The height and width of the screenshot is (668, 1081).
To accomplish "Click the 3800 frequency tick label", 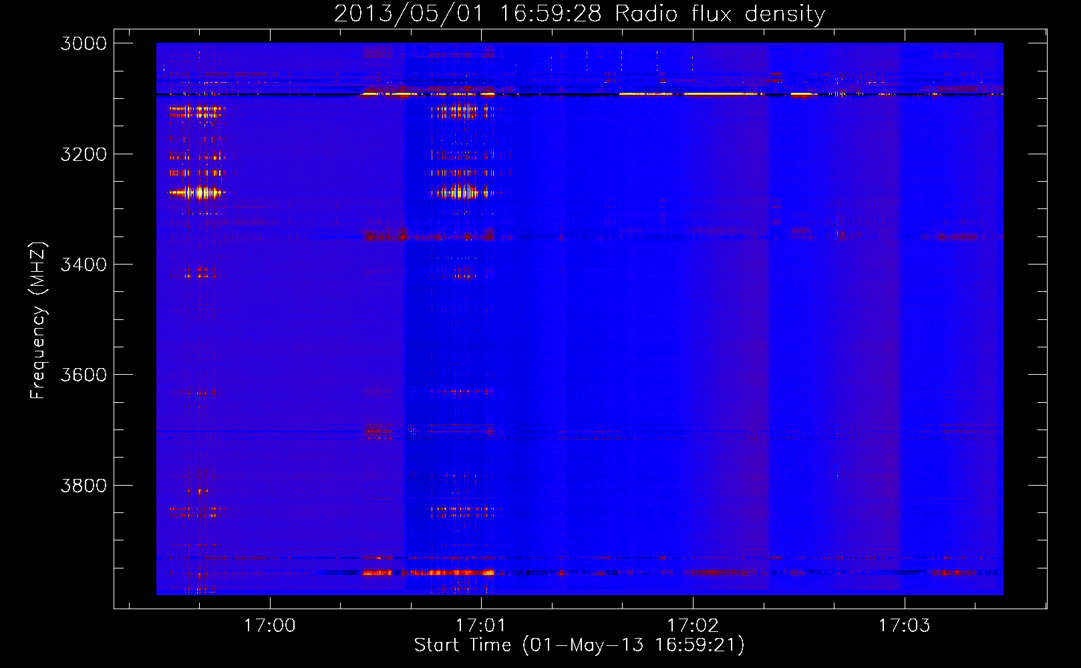I will pyautogui.click(x=84, y=486).
